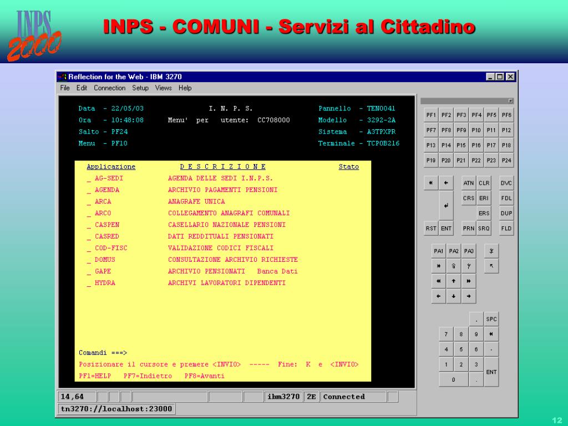
Task: Click the ENT key beside RST
Action: (x=446, y=229)
